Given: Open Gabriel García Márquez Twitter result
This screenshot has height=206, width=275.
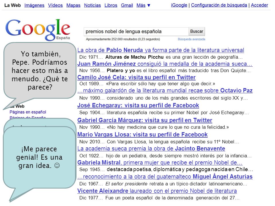Looking at the screenshot, I should click(x=145, y=120).
